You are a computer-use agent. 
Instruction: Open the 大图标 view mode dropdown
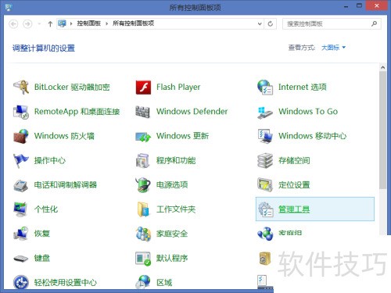tap(333, 48)
